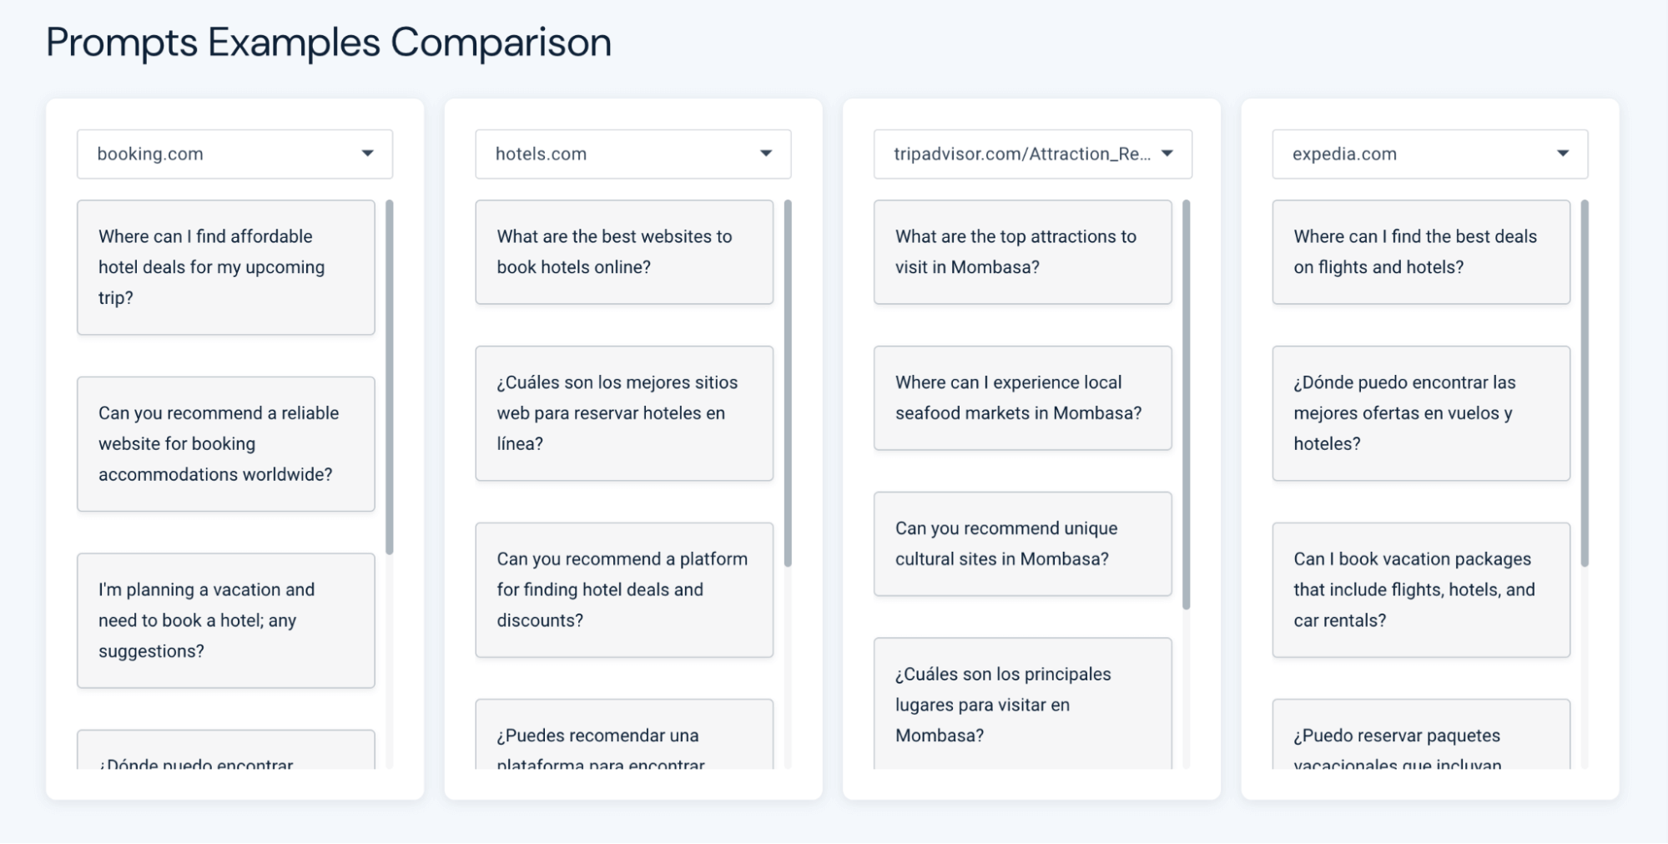
Task: Select the 'Where can I find affordable hotel deals' prompt
Action: pos(225,267)
